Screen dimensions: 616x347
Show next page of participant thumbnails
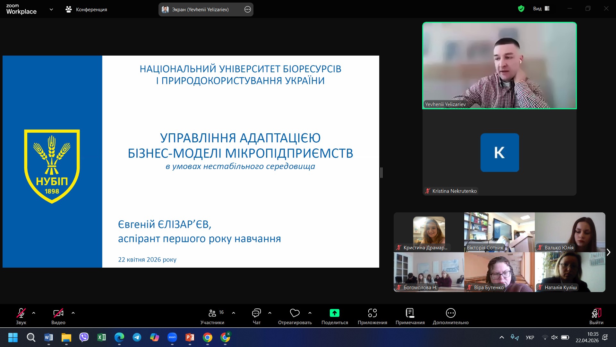click(x=608, y=252)
